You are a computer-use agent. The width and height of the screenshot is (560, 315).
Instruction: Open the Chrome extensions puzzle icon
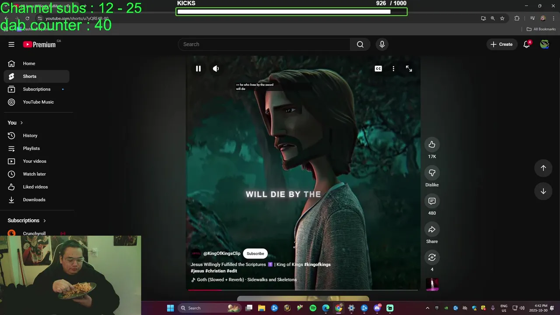pyautogui.click(x=517, y=18)
